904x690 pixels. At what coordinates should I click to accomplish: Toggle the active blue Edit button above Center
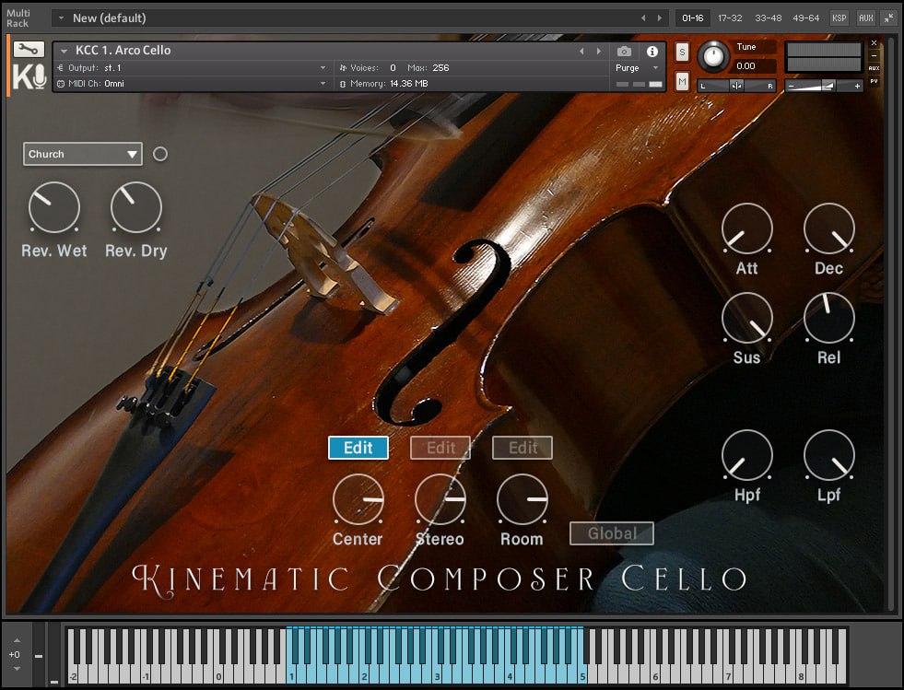pyautogui.click(x=358, y=448)
